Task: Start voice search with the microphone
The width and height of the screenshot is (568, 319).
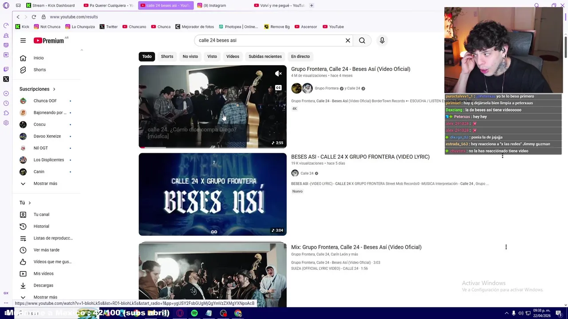Action: [382, 40]
